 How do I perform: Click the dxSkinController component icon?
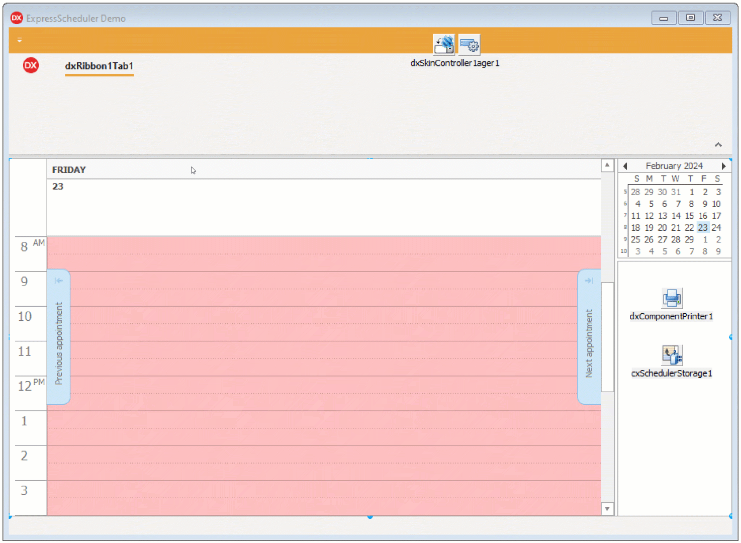point(444,45)
